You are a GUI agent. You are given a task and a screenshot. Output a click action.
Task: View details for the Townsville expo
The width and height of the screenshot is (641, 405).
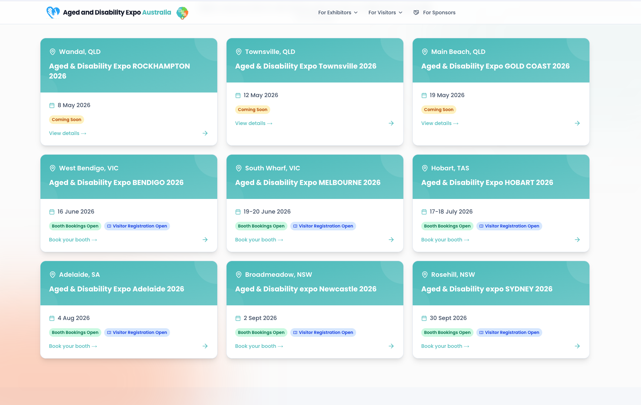coord(254,123)
